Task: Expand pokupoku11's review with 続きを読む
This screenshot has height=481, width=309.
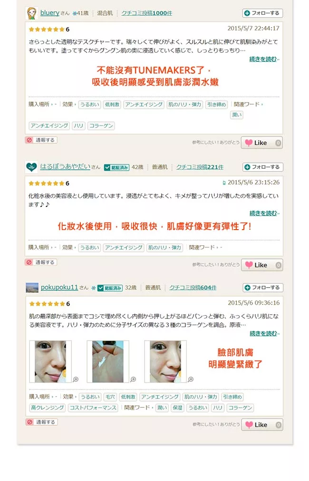Action: 264,334
